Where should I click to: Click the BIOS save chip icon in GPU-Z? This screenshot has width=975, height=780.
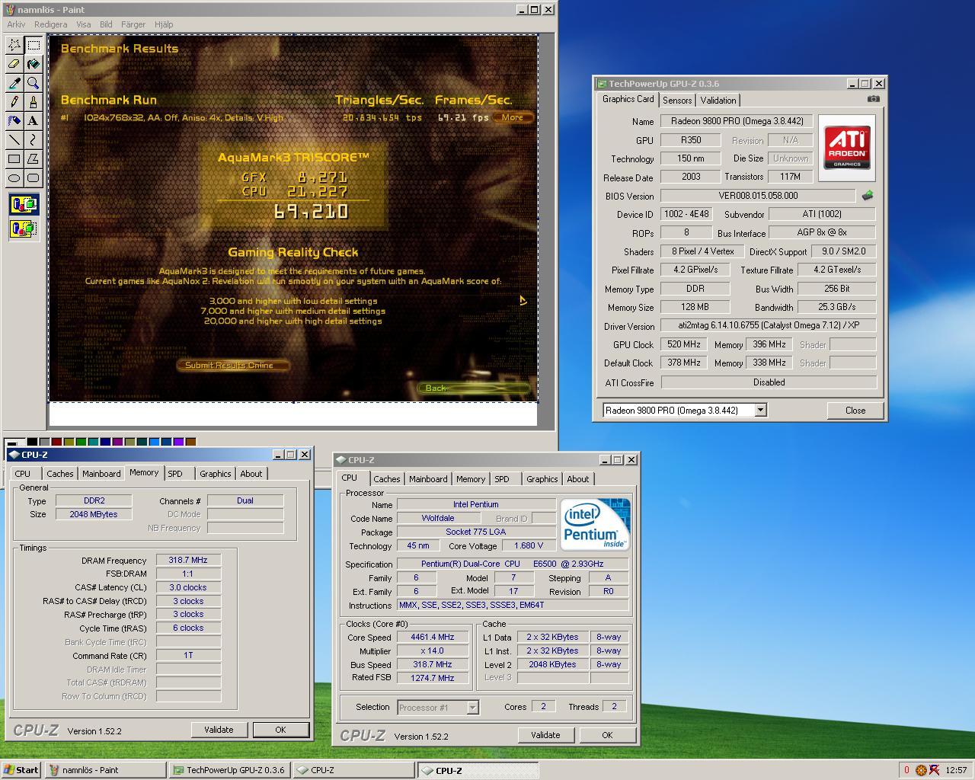[867, 196]
